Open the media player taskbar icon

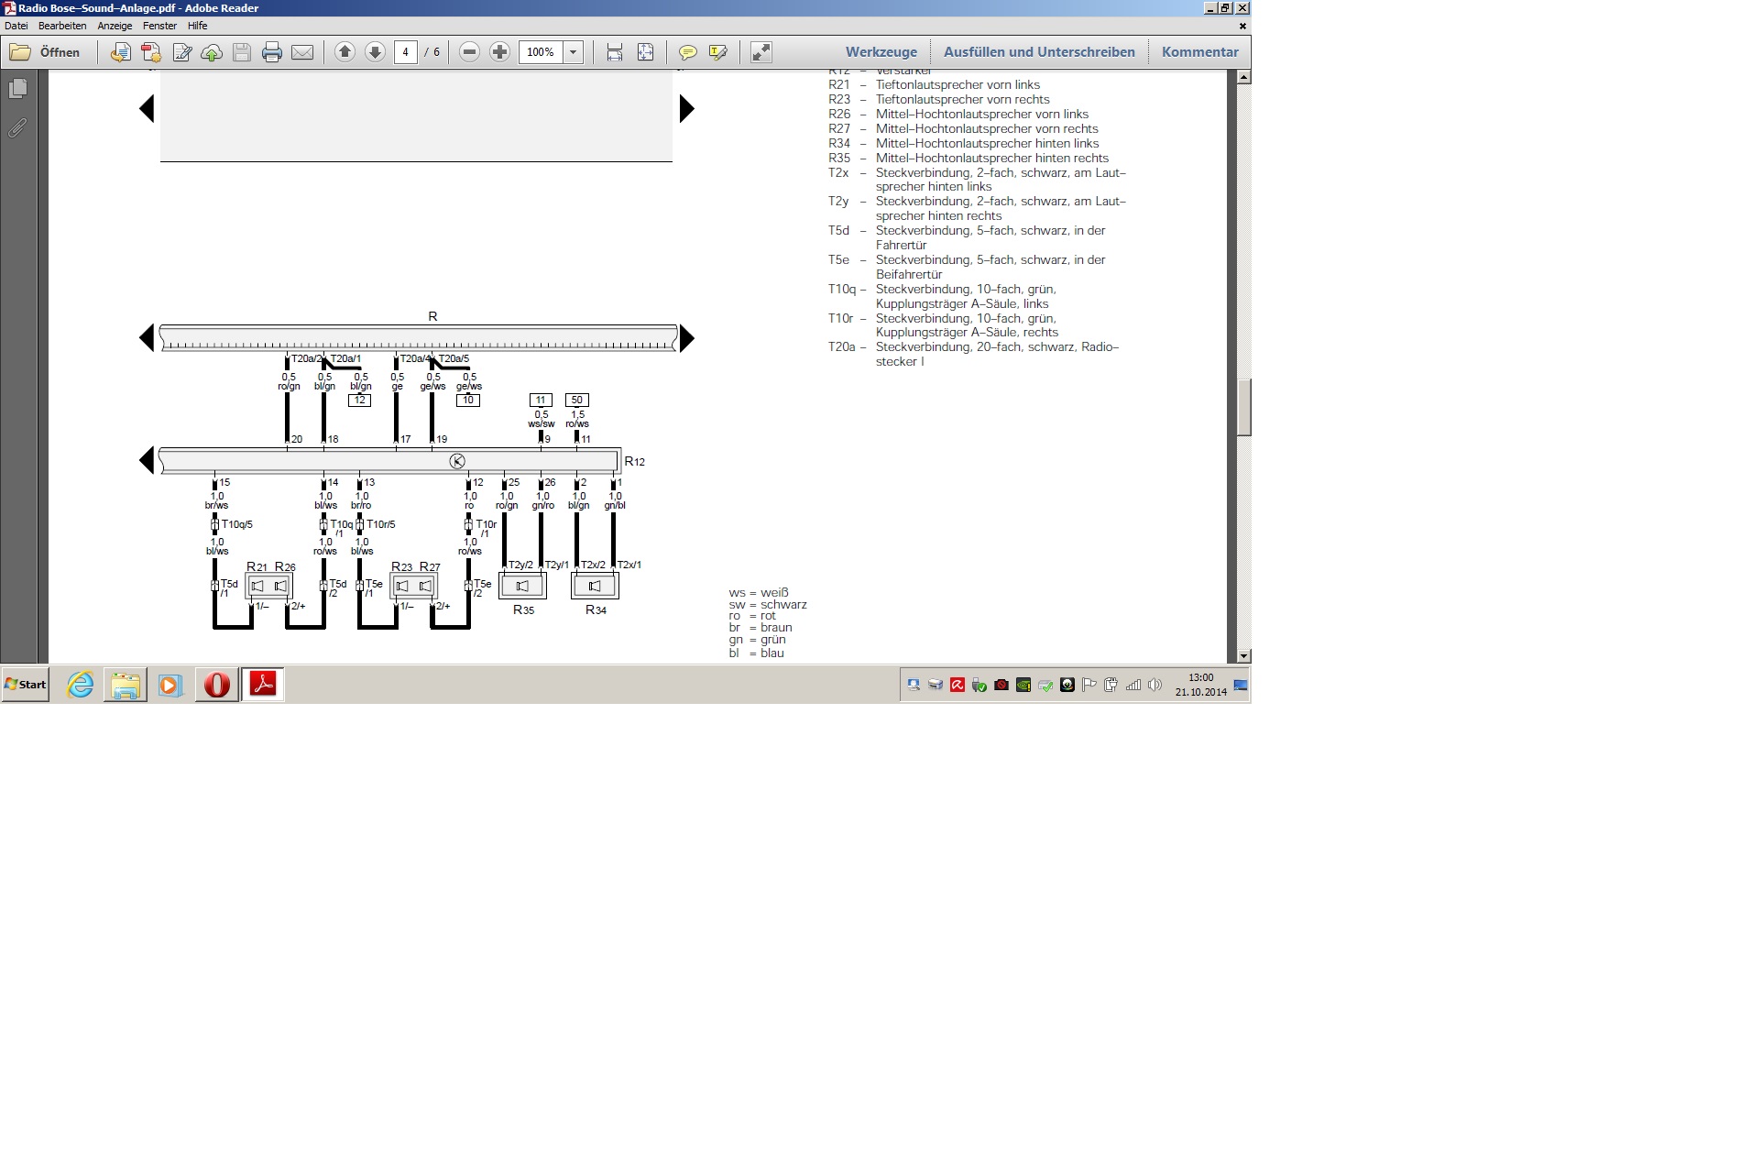click(x=170, y=685)
